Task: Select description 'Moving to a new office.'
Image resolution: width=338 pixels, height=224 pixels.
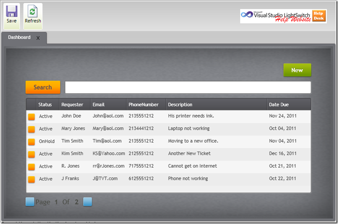Action: pos(193,141)
